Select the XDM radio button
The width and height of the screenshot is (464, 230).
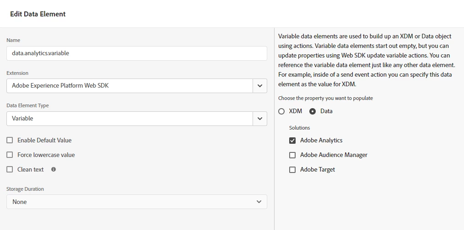point(281,111)
